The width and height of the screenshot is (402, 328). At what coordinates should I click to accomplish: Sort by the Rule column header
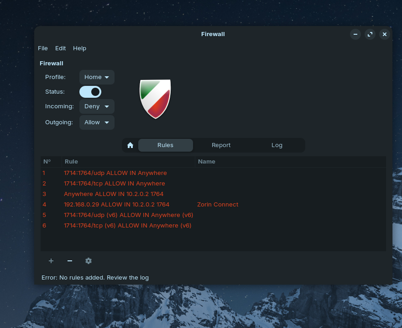coord(128,162)
